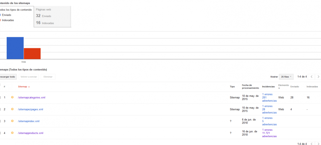Click blue Enviado bar in chart
321x145 pixels.
tap(15, 48)
